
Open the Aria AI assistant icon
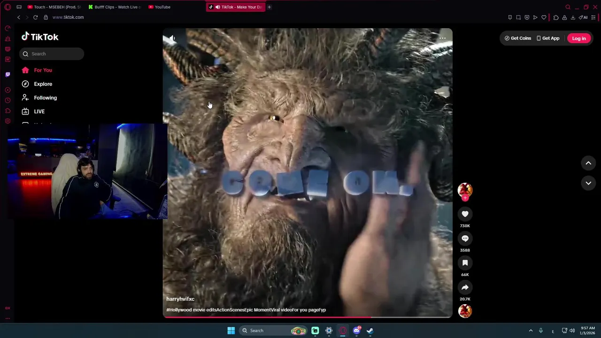coord(583,17)
